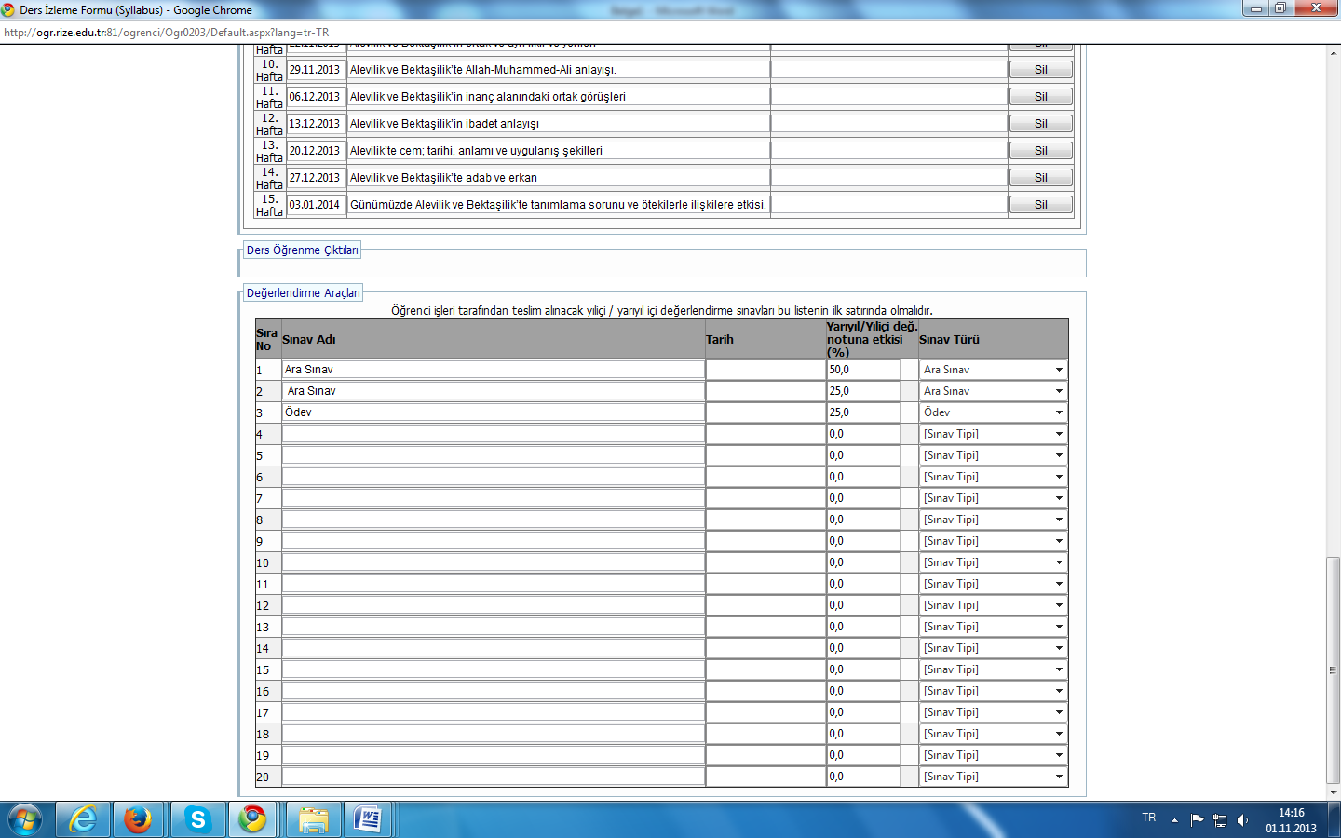Open Windows Explorer folder taskbar icon
The height and width of the screenshot is (838, 1341).
pyautogui.click(x=314, y=819)
